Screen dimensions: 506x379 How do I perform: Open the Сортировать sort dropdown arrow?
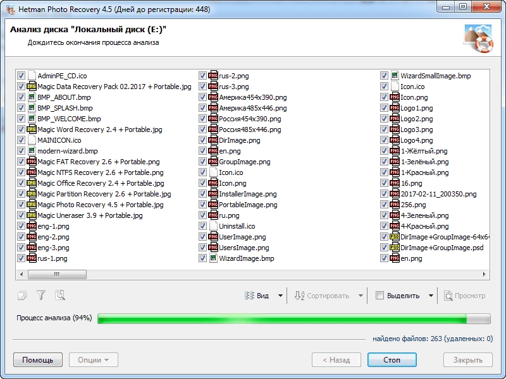[x=361, y=296]
